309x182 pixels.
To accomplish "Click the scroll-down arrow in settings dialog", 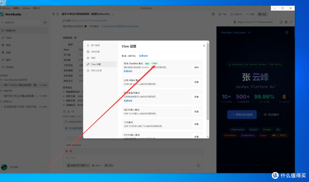I will (208, 137).
